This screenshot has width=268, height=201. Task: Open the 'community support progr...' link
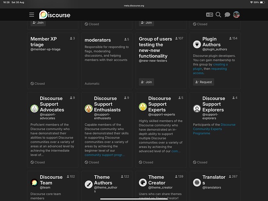[104, 155]
